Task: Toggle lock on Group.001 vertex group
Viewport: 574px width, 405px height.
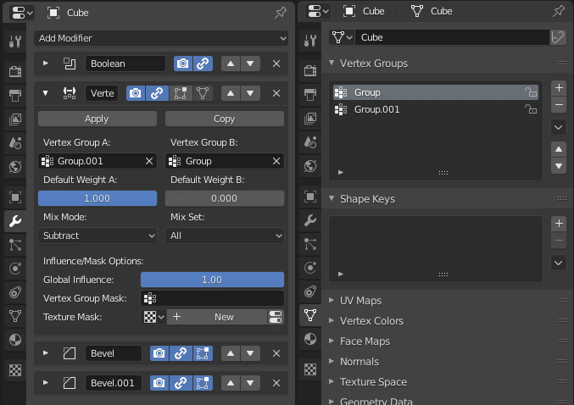Action: [x=530, y=110]
